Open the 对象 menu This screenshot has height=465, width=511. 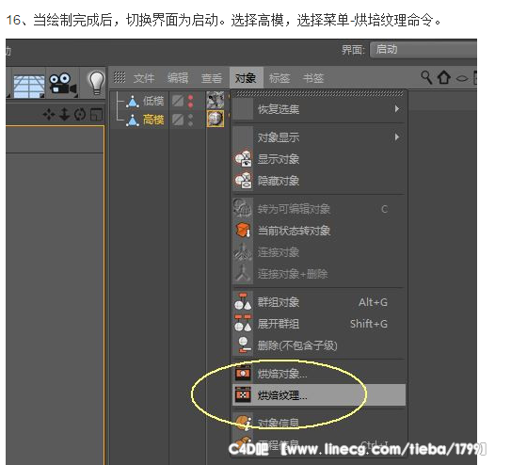point(246,78)
